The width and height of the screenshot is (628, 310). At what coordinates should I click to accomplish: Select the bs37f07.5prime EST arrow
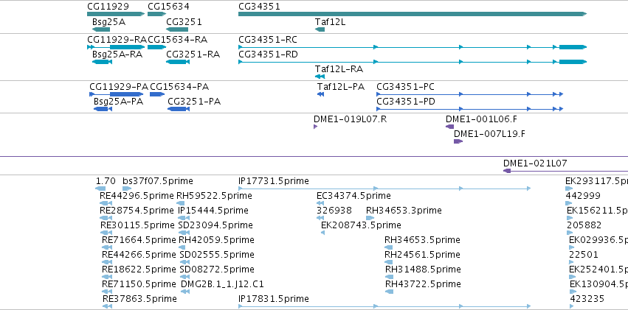tap(127, 189)
